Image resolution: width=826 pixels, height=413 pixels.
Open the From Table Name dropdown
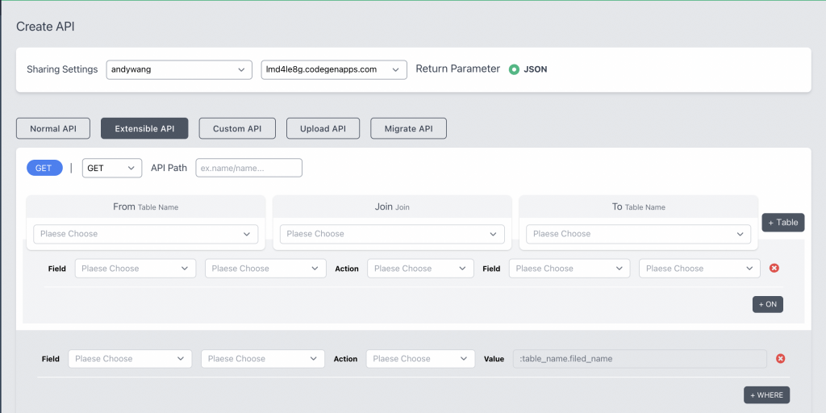point(145,234)
